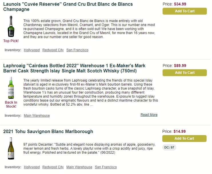Viewport: 212px width, 174px height.
Task: Open 2021 Tohu Sauvignon Blanc title
Action: click(48, 131)
